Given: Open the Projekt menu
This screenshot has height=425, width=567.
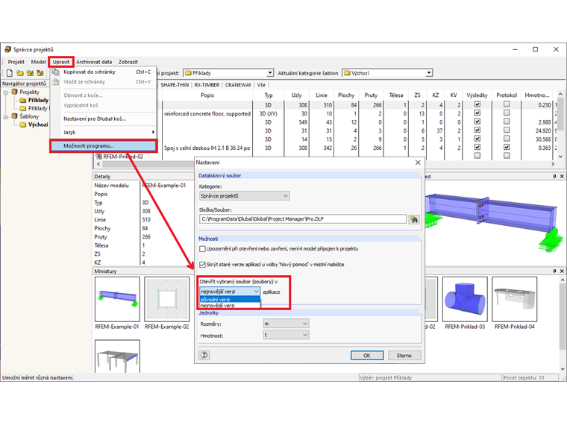Looking at the screenshot, I should (x=16, y=62).
